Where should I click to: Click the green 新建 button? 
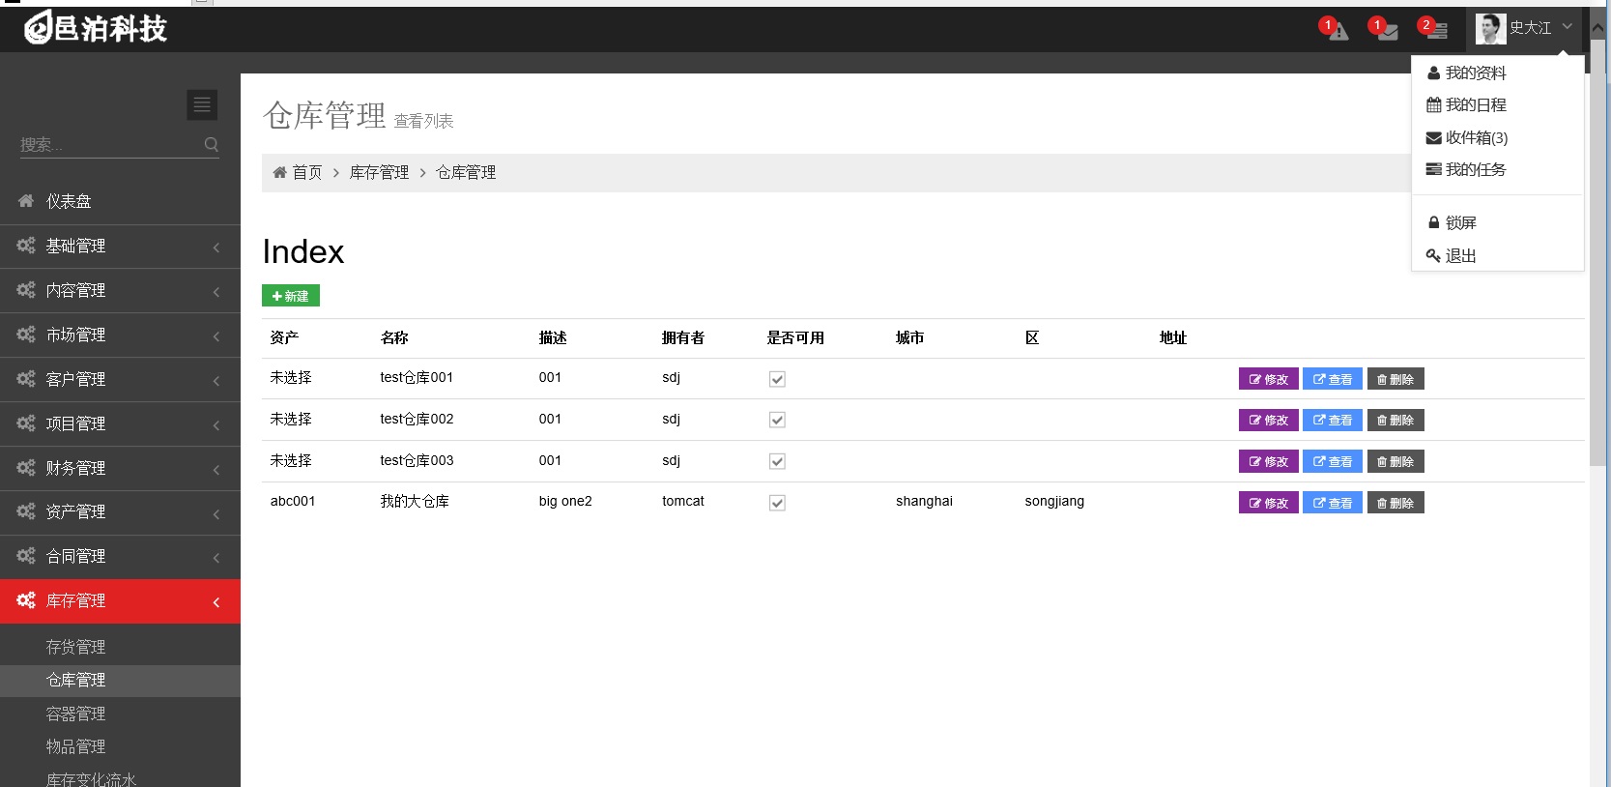pos(291,296)
